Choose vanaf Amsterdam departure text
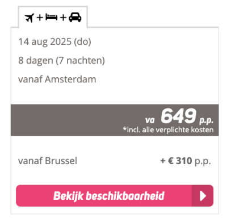227x222 pixels. click(57, 79)
